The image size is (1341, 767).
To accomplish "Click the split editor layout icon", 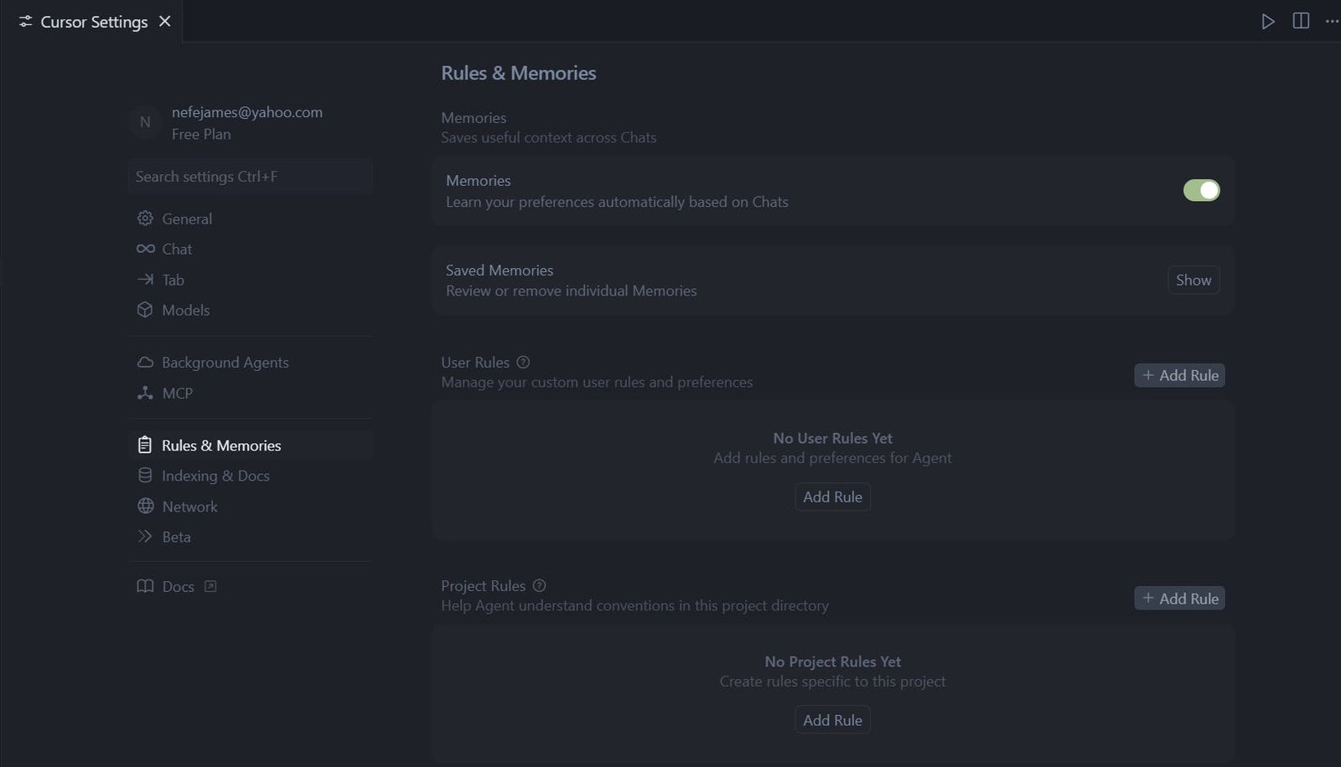I will 1301,22.
